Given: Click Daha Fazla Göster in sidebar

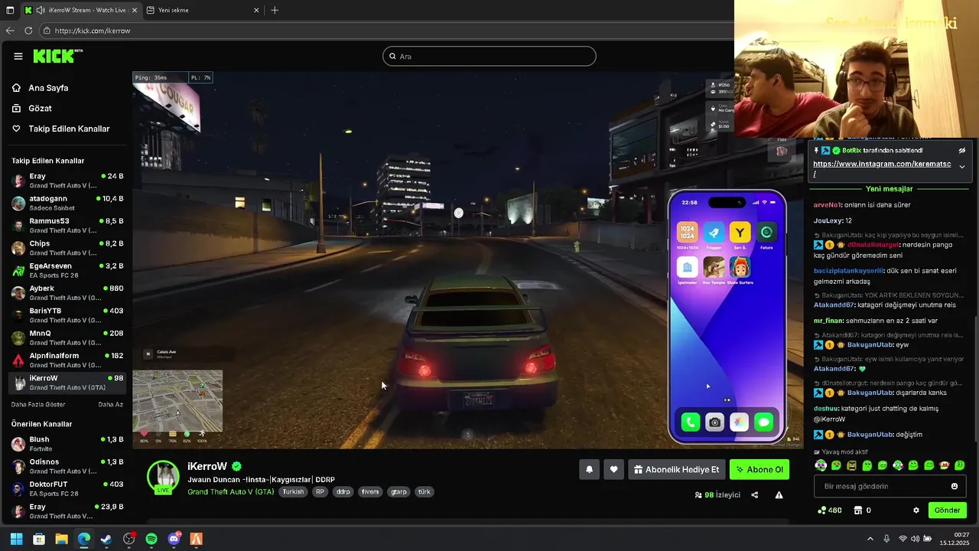Looking at the screenshot, I should click(x=38, y=404).
